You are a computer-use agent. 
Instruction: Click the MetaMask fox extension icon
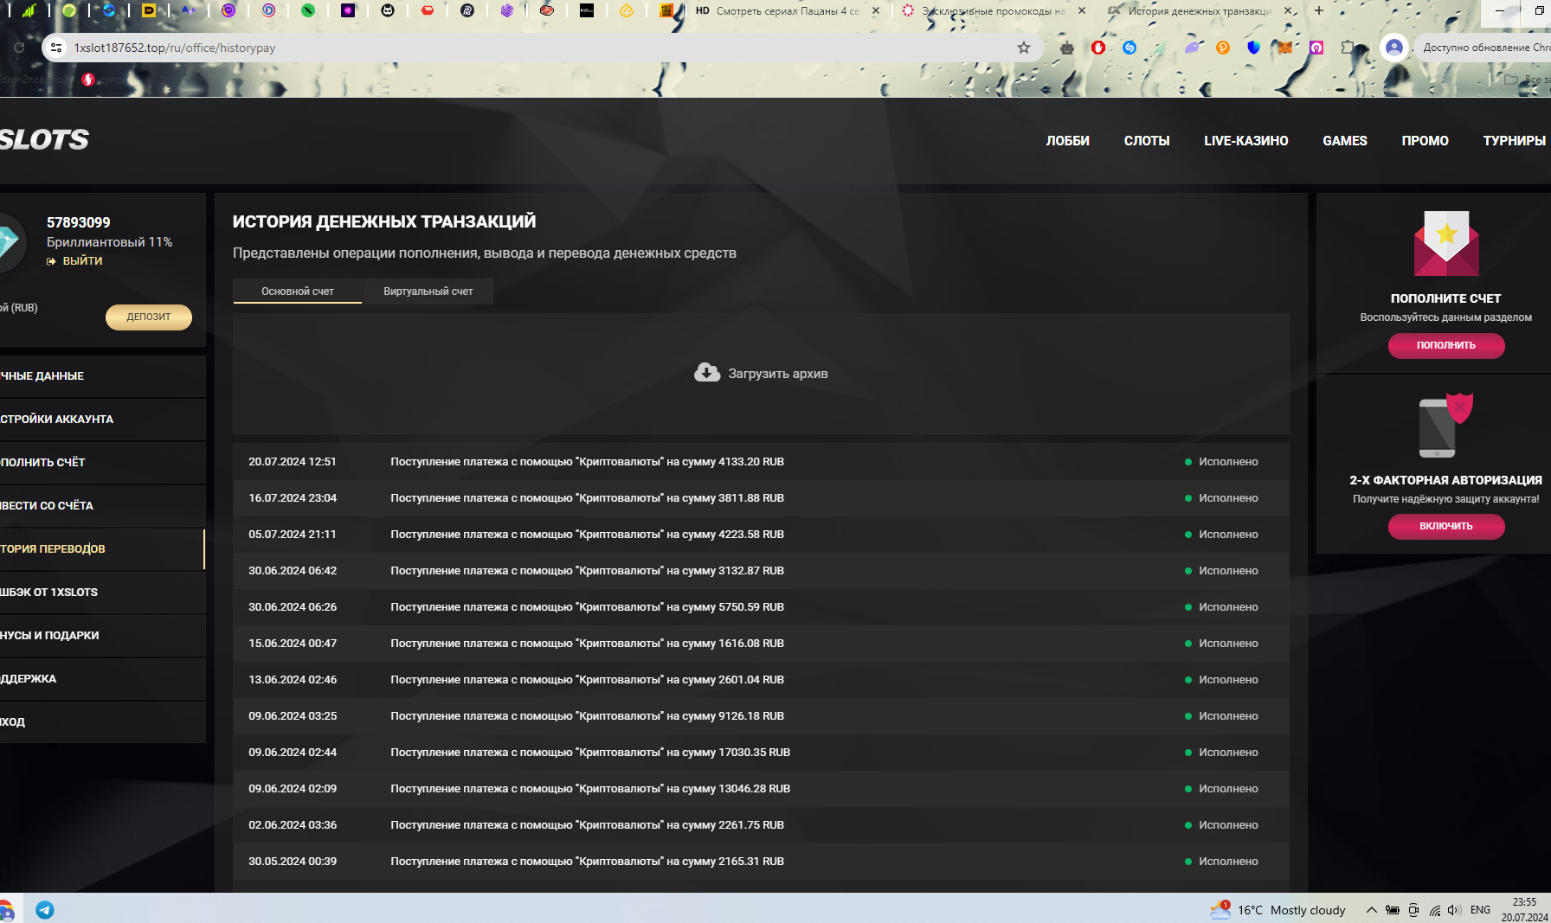[1284, 48]
